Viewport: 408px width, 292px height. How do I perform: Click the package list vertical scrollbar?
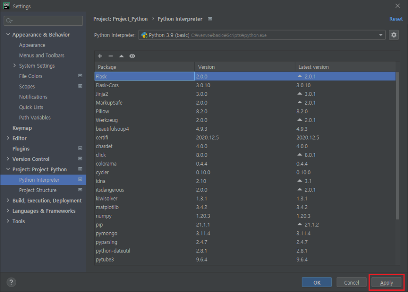point(398,146)
